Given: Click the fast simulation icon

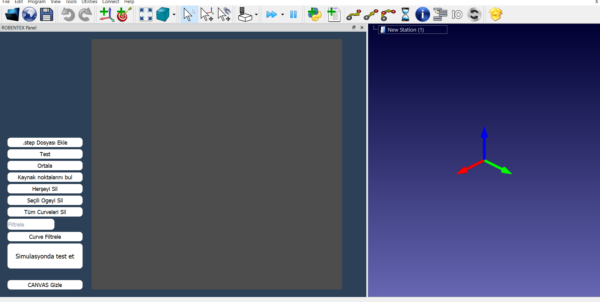Looking at the screenshot, I should tap(272, 14).
